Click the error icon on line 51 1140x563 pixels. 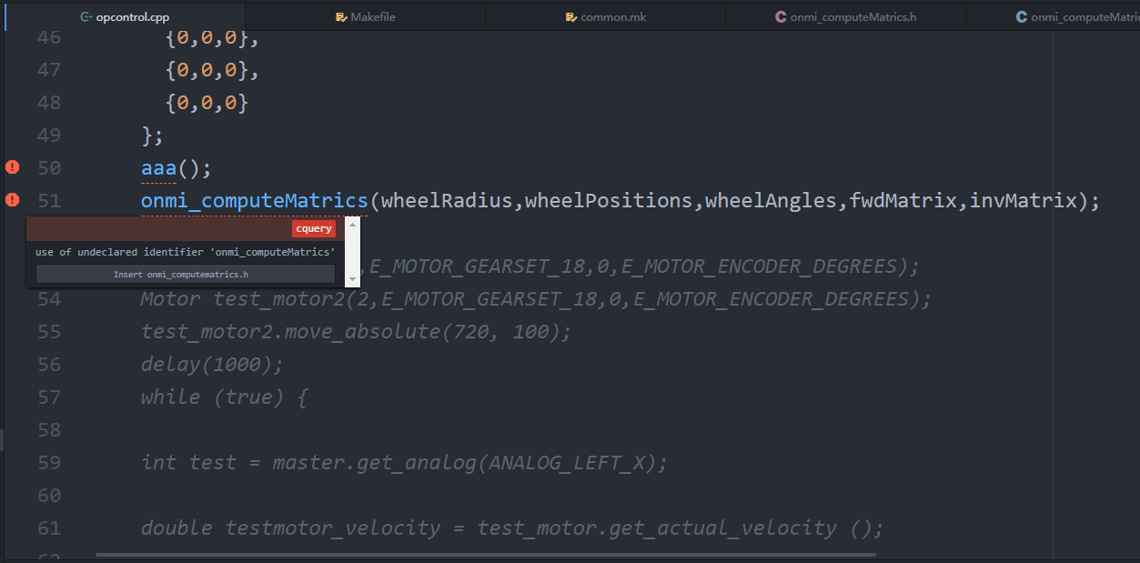(12, 200)
